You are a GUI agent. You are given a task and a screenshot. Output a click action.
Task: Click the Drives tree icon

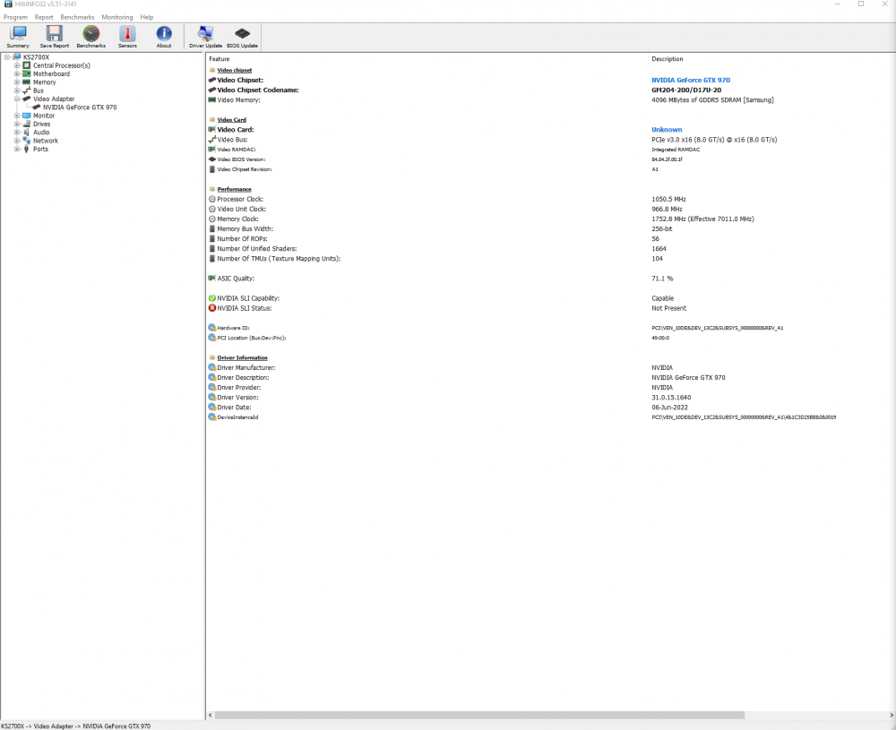pos(26,124)
